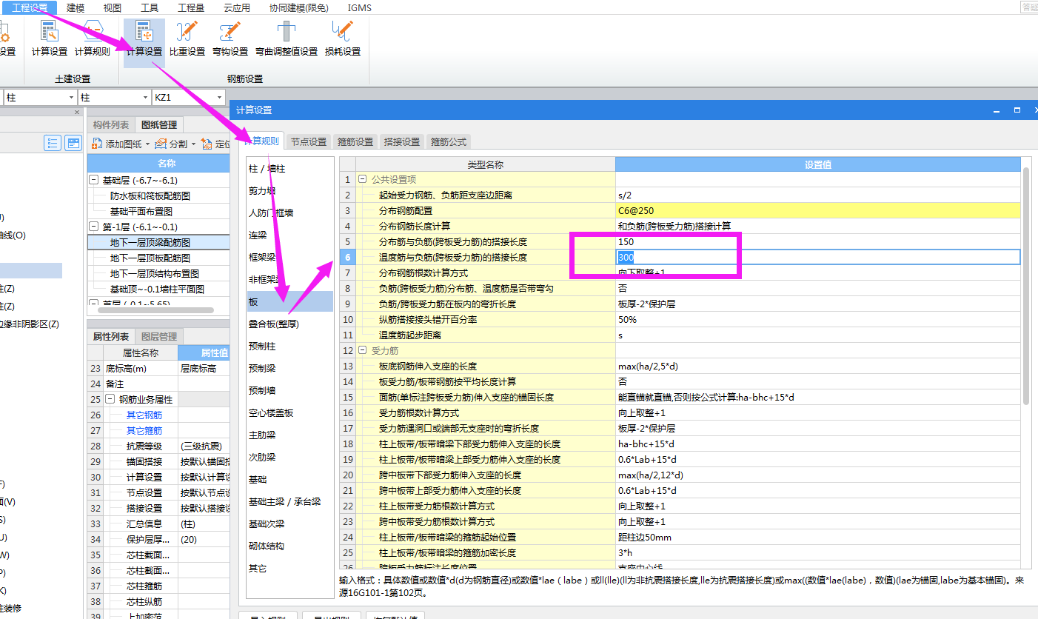1038x619 pixels.
Task: Collapse the 钢筋业务属性 property group
Action: pyautogui.click(x=110, y=399)
